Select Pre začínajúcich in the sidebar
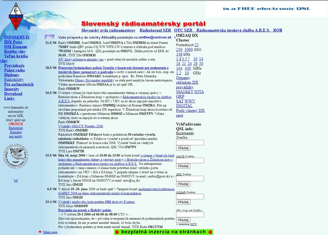Viewport: 328px width, 235px height. click(19, 84)
